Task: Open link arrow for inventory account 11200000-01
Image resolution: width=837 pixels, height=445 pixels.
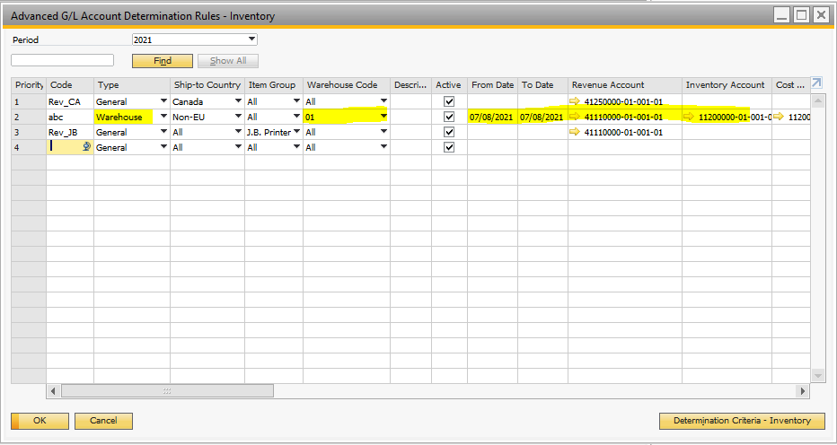Action: (x=689, y=117)
